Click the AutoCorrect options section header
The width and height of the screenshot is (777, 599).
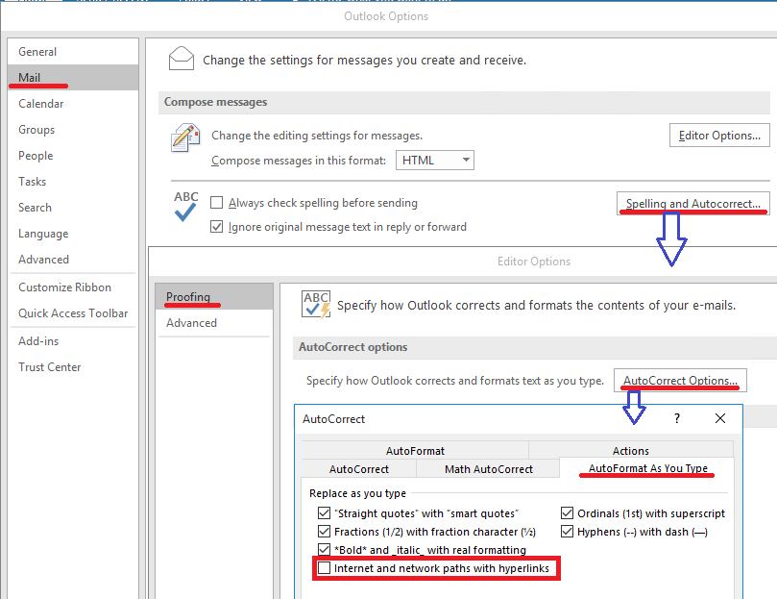pos(535,347)
